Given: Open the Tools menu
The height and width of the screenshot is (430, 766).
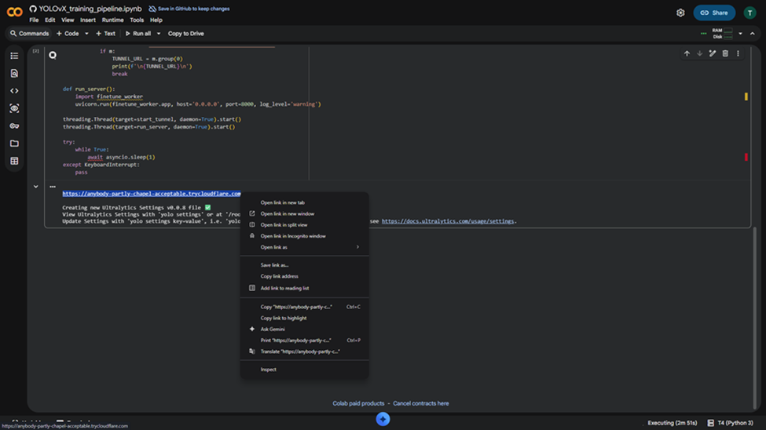Looking at the screenshot, I should 137,20.
